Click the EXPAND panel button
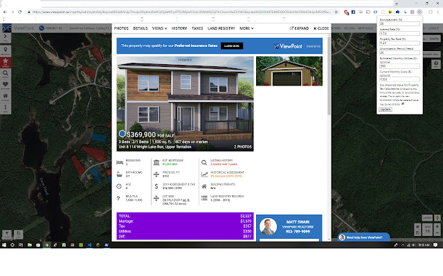Screen dimensions: 443x276 click(299, 28)
